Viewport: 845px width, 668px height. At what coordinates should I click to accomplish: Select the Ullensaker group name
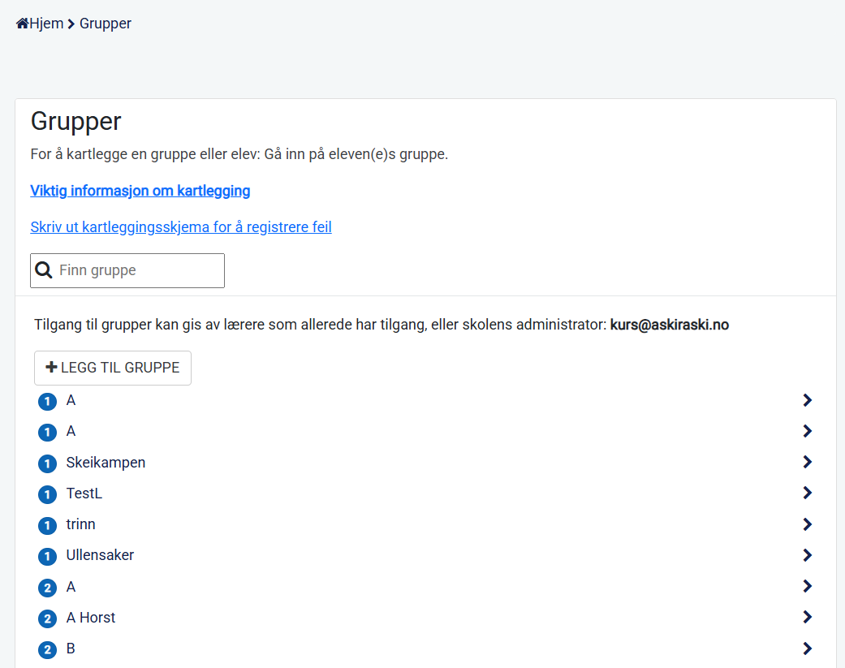(100, 555)
